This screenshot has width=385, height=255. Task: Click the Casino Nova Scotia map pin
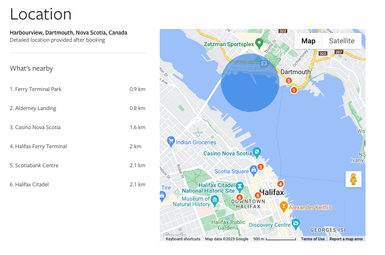pos(257,153)
